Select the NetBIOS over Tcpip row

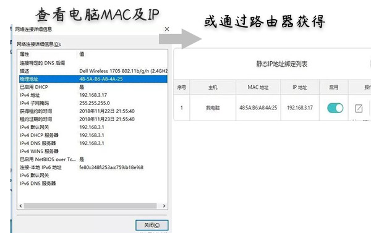coord(93,159)
